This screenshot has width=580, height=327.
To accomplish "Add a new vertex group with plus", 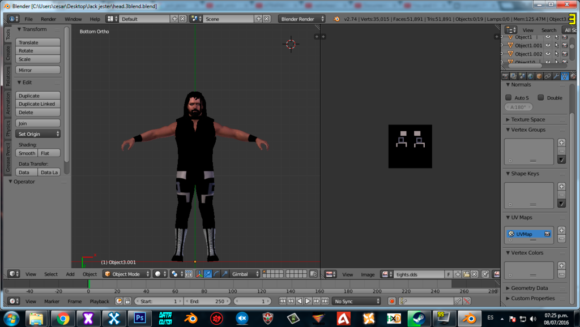I will point(561,143).
